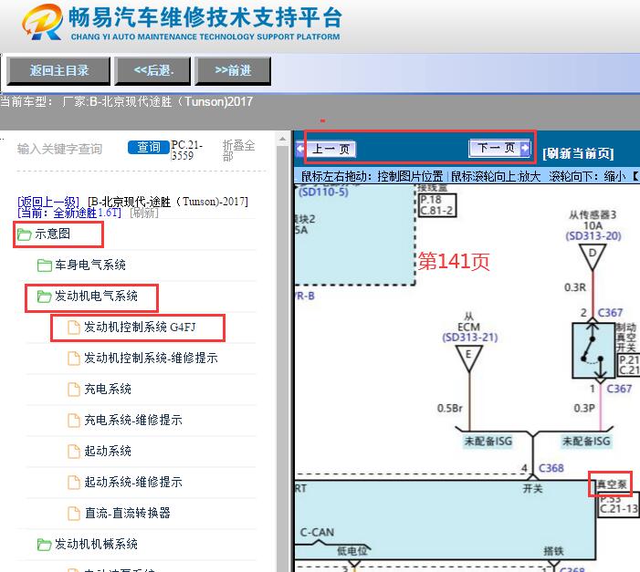640x572 pixels.
Task: Open 发动机控制系统-维修提示 document
Action: pos(151,358)
